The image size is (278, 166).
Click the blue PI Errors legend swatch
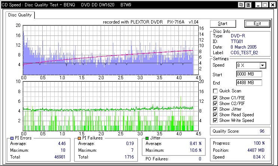12,138
